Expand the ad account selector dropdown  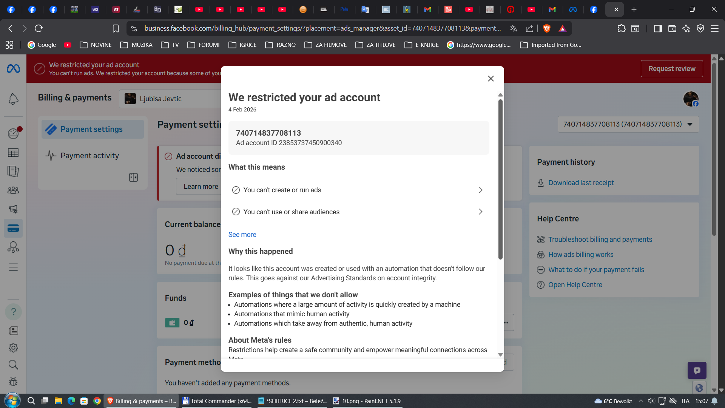[628, 124]
